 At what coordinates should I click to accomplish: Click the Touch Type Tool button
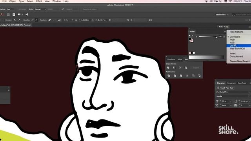coord(225,88)
